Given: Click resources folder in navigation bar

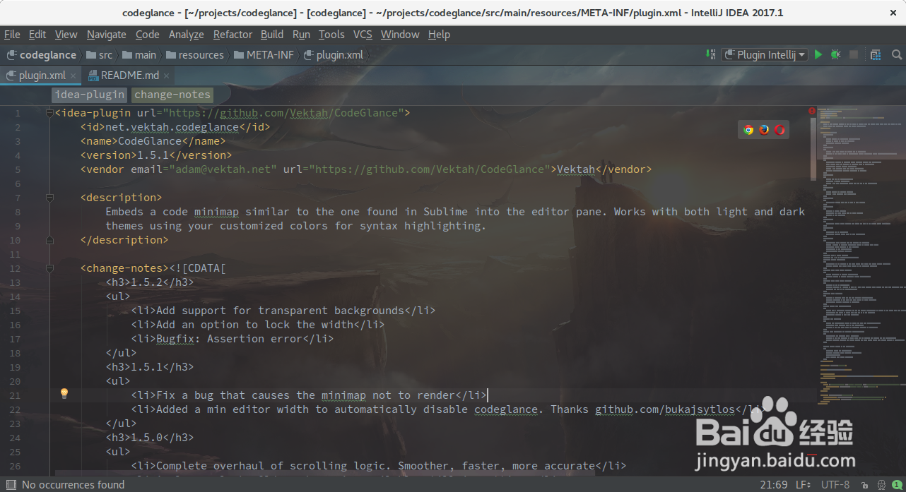Looking at the screenshot, I should pos(194,54).
